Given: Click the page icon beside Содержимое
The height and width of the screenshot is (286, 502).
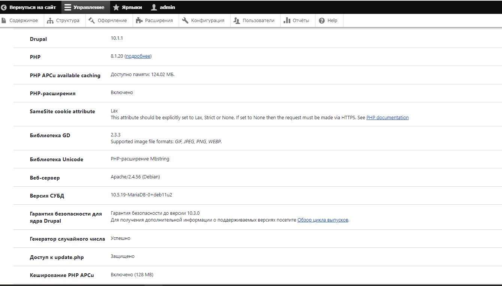Looking at the screenshot, I should pyautogui.click(x=4, y=21).
